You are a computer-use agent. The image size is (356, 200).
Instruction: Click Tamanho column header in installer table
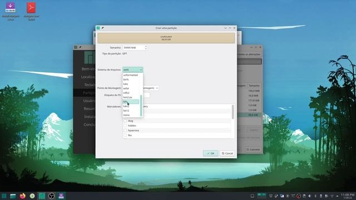point(254,86)
